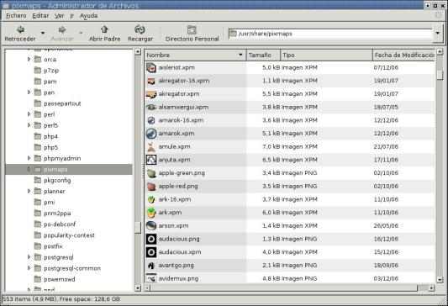
Task: Select the powernowd folder in tree
Action: click(x=60, y=279)
